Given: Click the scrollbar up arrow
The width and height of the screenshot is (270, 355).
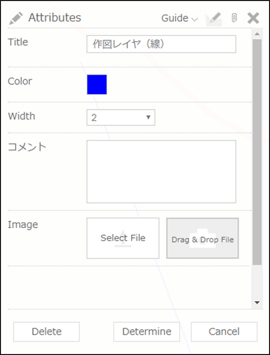Looking at the screenshot, I should click(x=257, y=34).
